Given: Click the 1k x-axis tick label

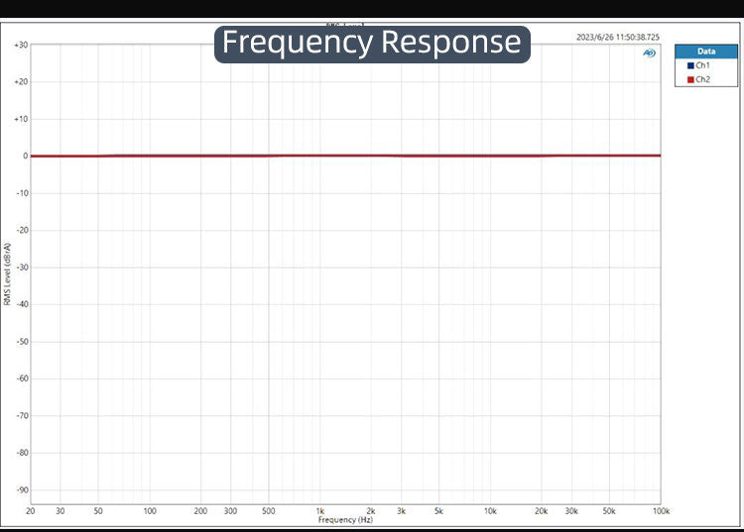Looking at the screenshot, I should click(320, 511).
